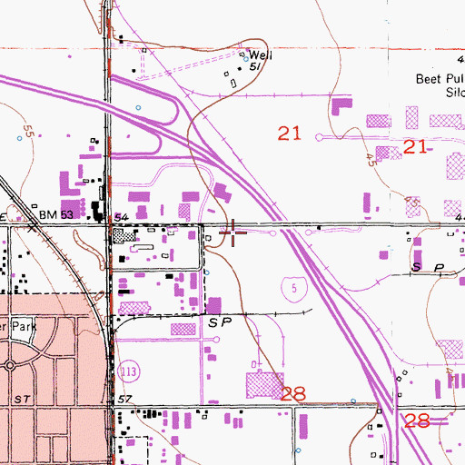Image resolution: width=465 pixels, height=465 pixels.
Task: Click the 'Park' label in the pink area
Action: click(25, 327)
